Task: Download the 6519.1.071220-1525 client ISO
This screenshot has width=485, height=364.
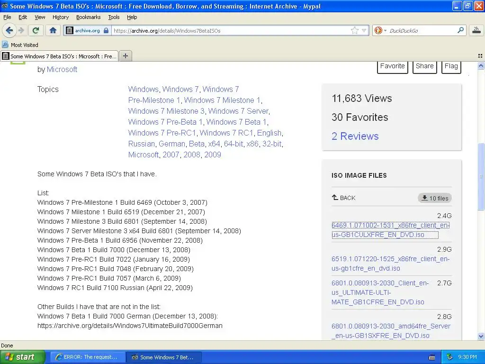Action: [x=390, y=264]
